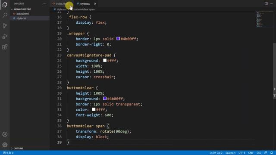The width and height of the screenshot is (276, 155).
Task: Open editor more actions ellipsis
Action: [x=271, y=4]
